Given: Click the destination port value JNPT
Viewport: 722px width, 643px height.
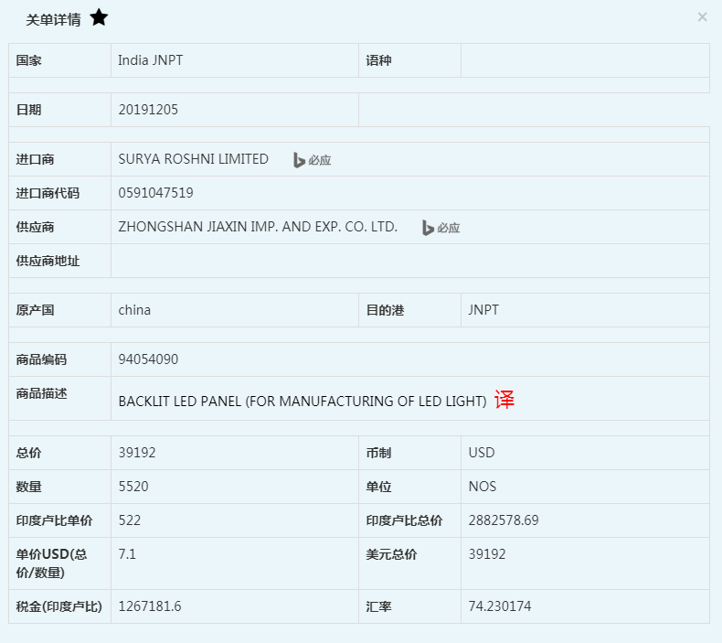Looking at the screenshot, I should [484, 310].
